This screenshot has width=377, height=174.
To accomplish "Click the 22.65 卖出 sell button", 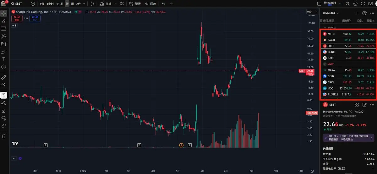I will point(17,18).
